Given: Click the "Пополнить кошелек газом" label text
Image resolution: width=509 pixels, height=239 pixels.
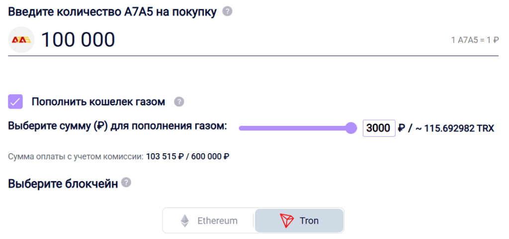Looking at the screenshot, I should click(98, 102).
